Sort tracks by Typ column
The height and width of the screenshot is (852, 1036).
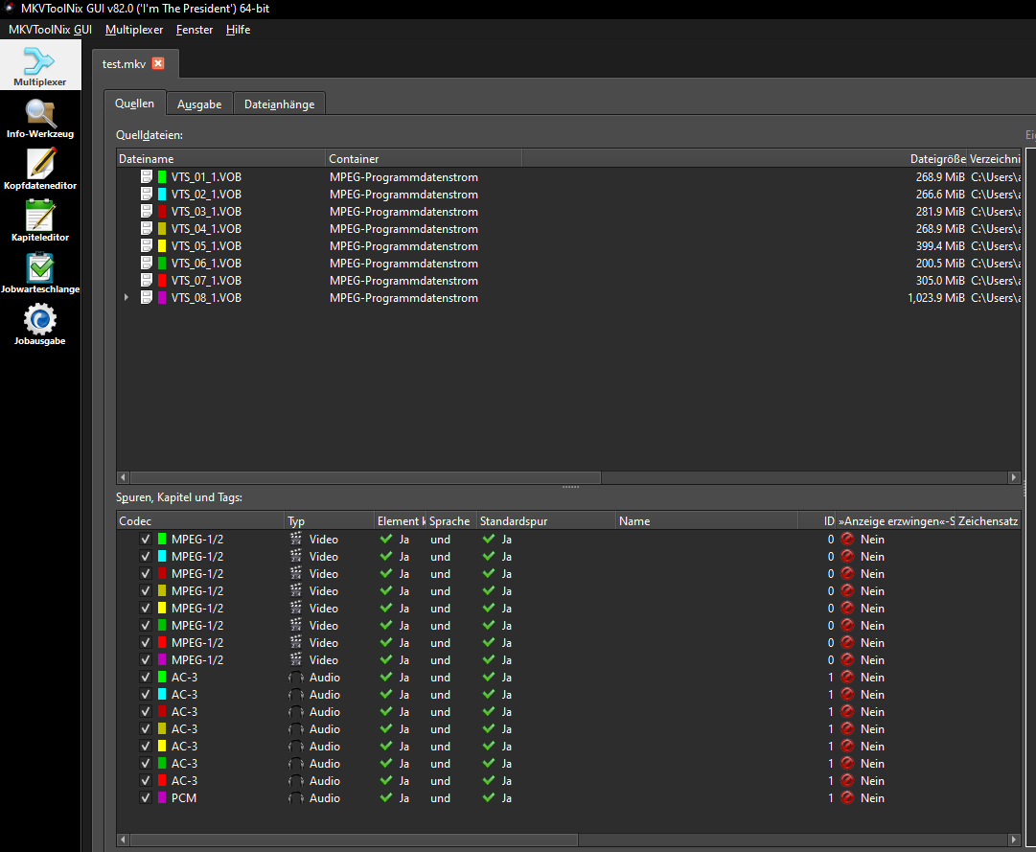click(x=330, y=521)
